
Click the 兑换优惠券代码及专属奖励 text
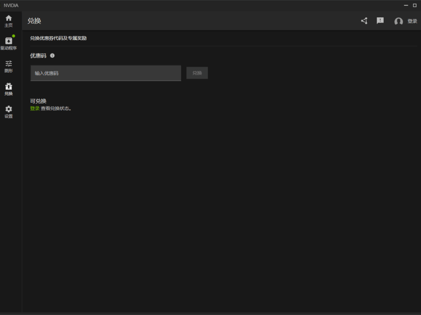pyautogui.click(x=58, y=38)
